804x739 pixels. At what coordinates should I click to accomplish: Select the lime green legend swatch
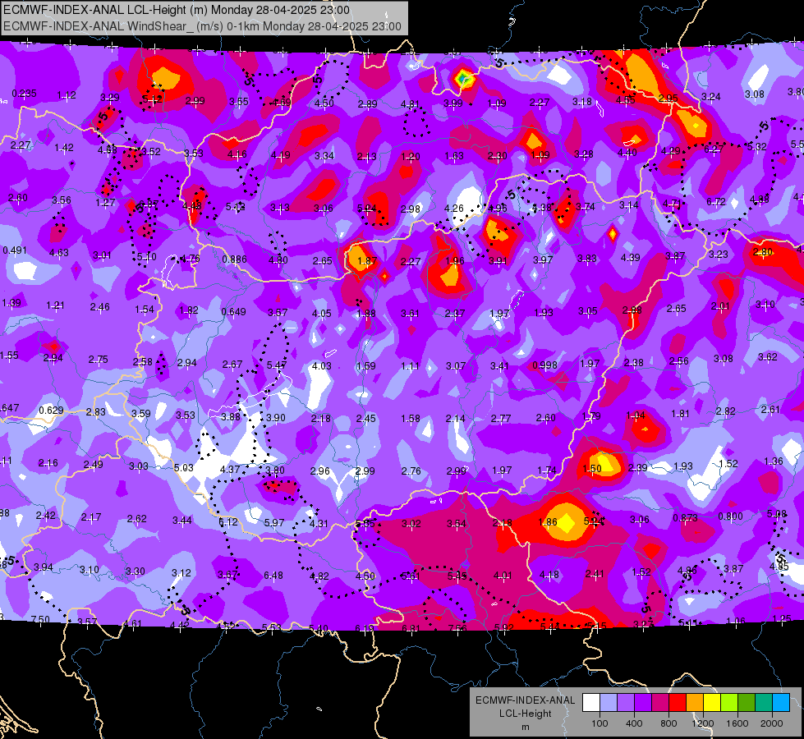pyautogui.click(x=729, y=703)
